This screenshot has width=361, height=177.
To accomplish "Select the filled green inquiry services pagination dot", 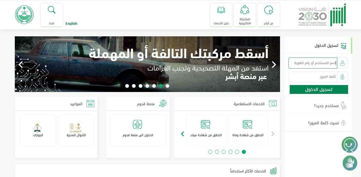I will (x=244, y=152).
